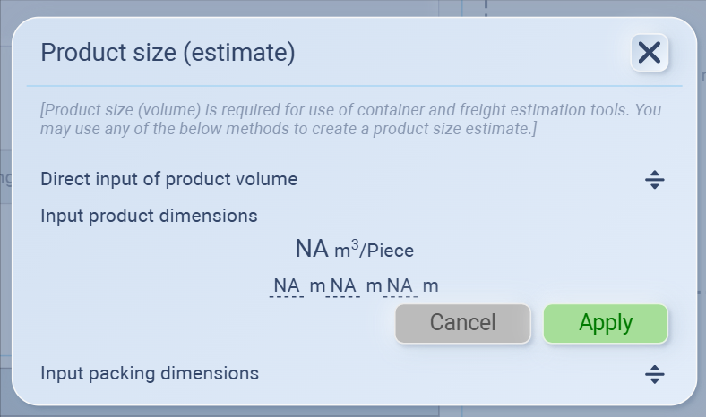Click the Direct input of product volume heading
The width and height of the screenshot is (706, 417).
168,179
